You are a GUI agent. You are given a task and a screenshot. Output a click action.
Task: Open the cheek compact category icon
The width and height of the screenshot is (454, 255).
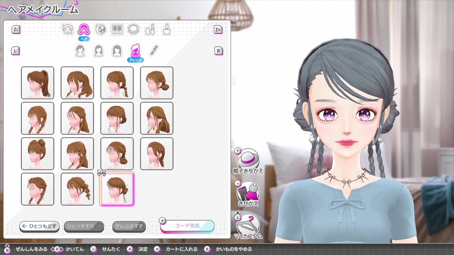coord(134,29)
